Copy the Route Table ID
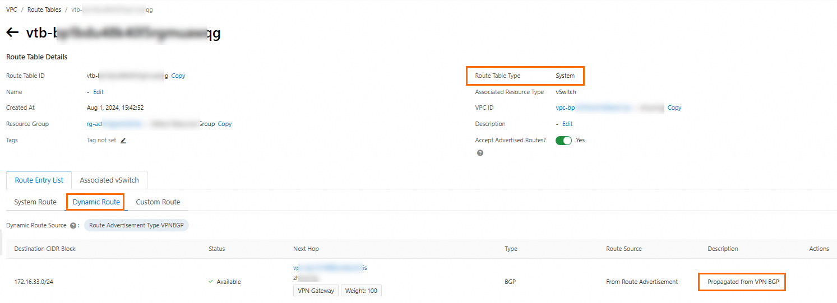The height and width of the screenshot is (303, 837). pyautogui.click(x=178, y=76)
